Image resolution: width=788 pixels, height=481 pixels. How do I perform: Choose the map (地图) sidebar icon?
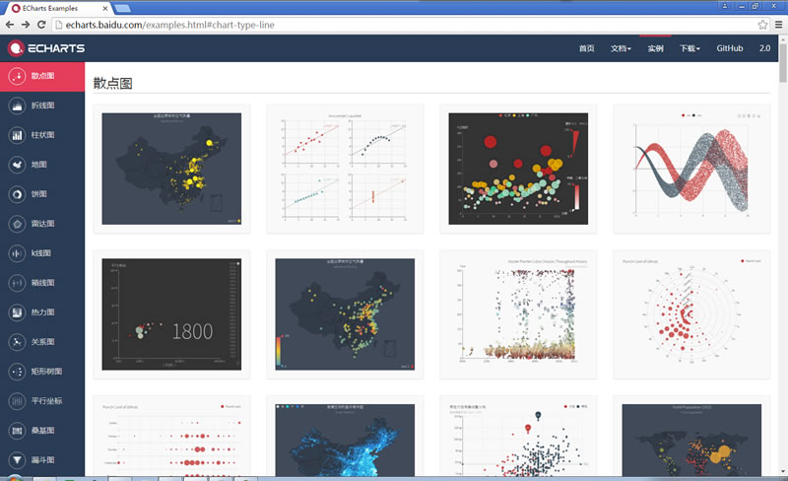tap(17, 165)
